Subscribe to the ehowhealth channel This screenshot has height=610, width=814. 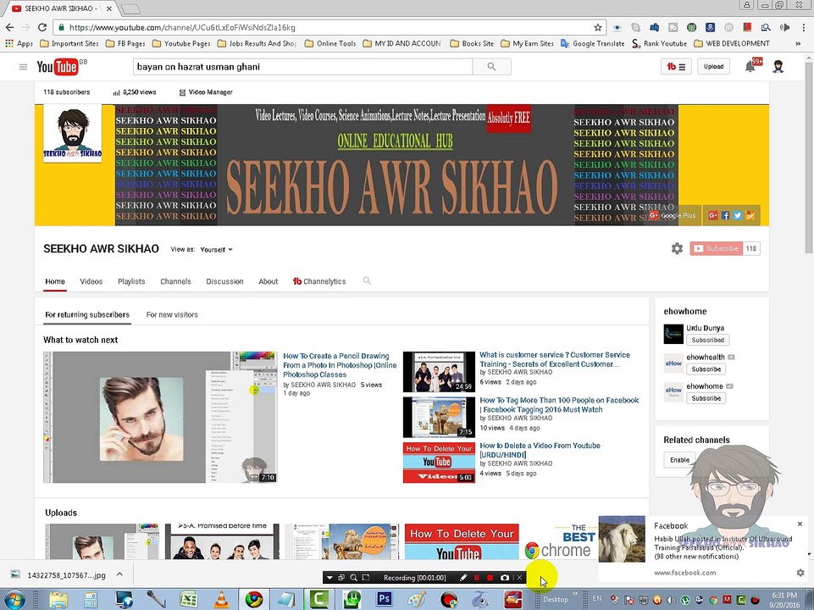click(x=706, y=369)
